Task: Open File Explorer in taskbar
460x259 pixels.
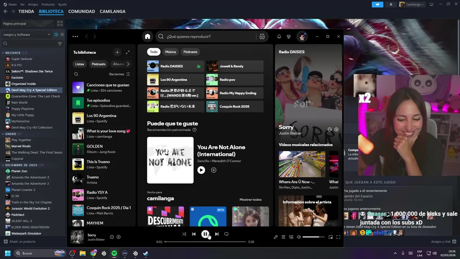Action: click(83, 253)
